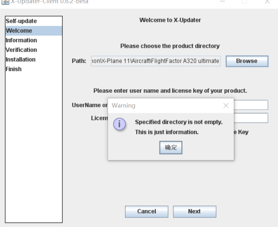278x227 pixels.
Task: Confirm the warning with the 确定 button
Action: [x=171, y=147]
